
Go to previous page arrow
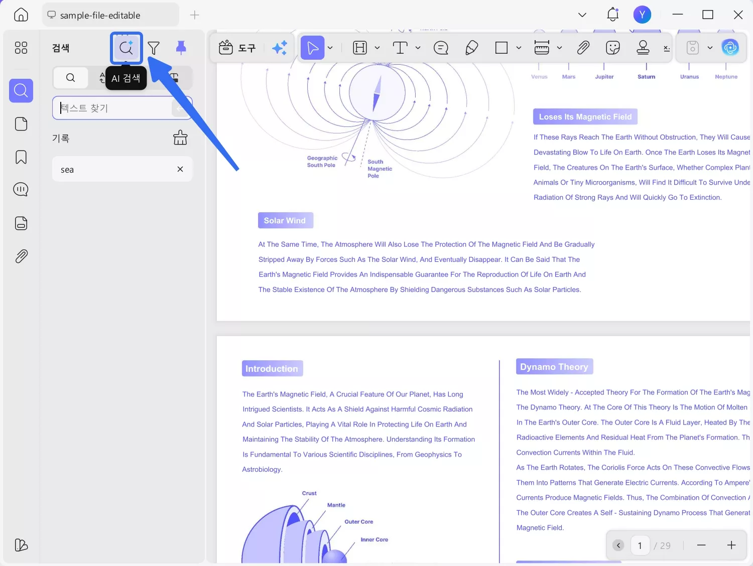pos(618,545)
